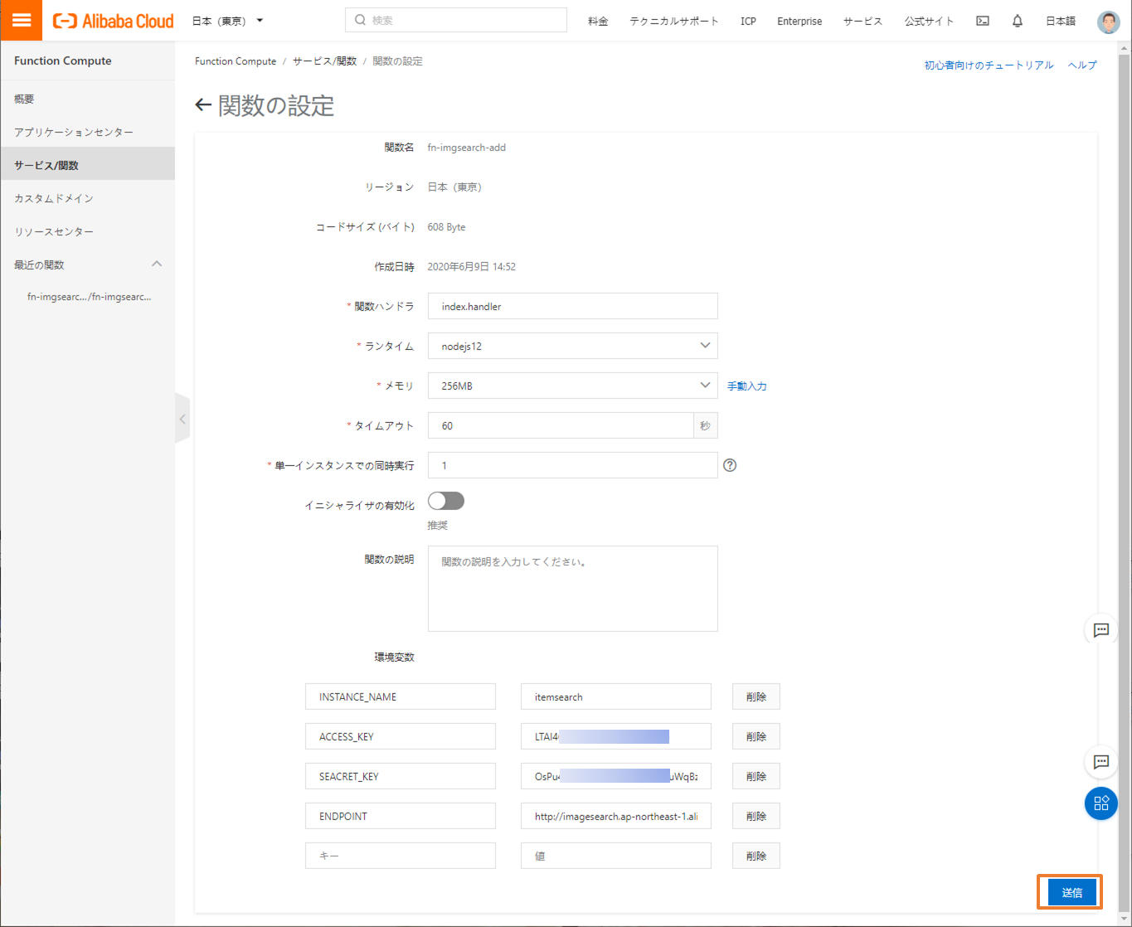1132x927 pixels.
Task: Click the サービス/関数 breadcrumb link
Action: (x=324, y=61)
